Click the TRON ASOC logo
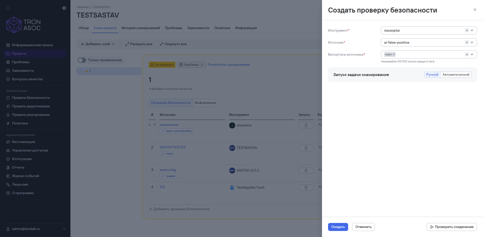The height and width of the screenshot is (237, 483). (x=23, y=25)
